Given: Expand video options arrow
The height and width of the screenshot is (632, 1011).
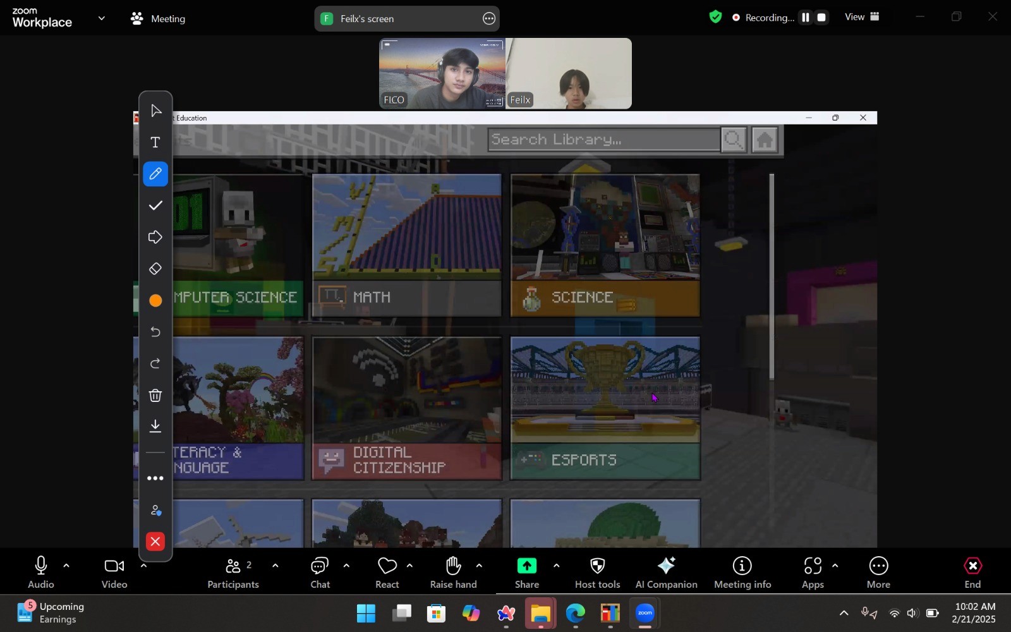Looking at the screenshot, I should 143,566.
